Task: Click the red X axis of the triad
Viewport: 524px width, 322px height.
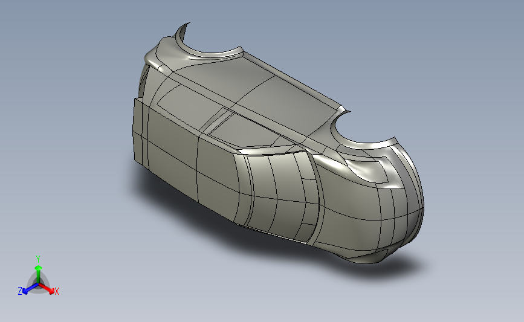Action: coord(47,289)
